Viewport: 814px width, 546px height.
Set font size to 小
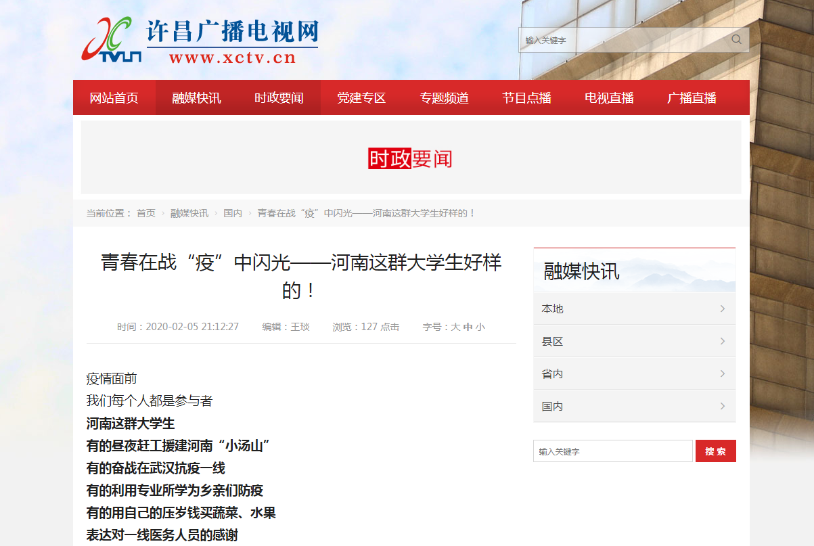click(x=480, y=327)
